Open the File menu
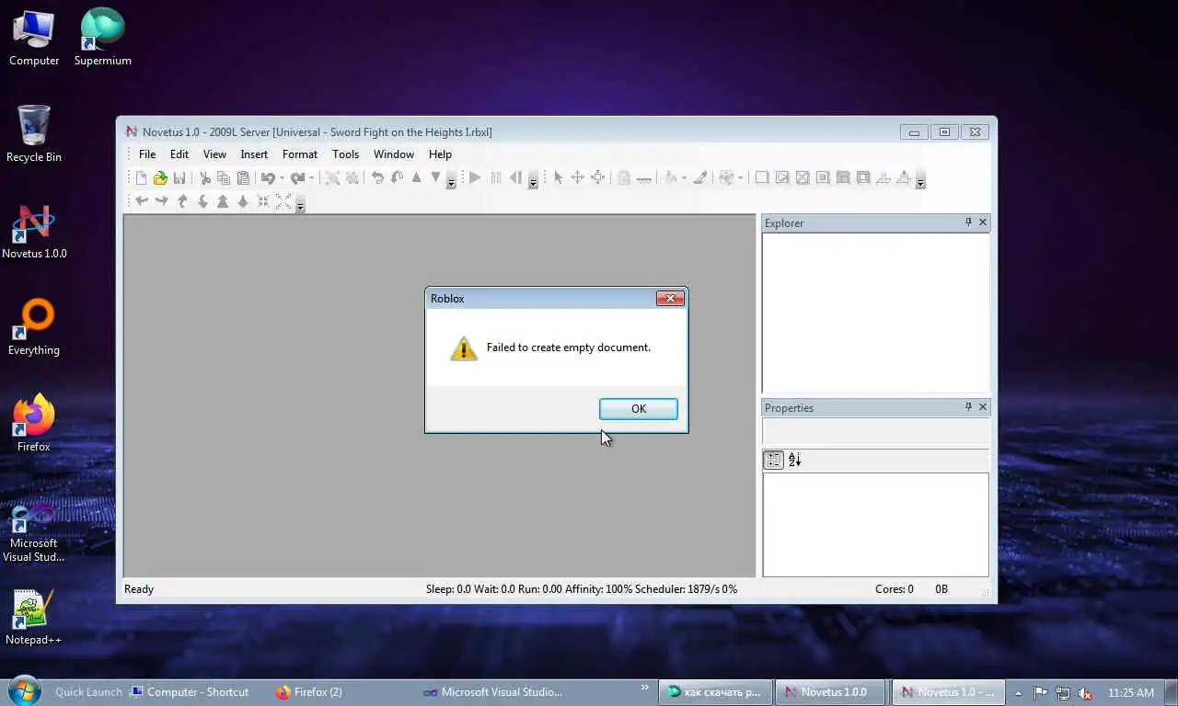This screenshot has width=1178, height=706. click(147, 154)
